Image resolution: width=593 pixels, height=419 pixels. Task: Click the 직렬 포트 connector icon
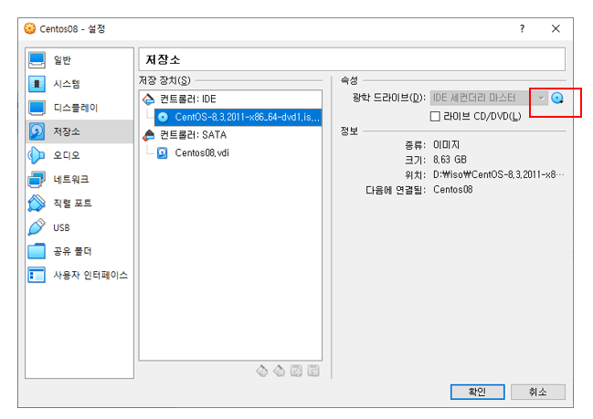point(37,204)
